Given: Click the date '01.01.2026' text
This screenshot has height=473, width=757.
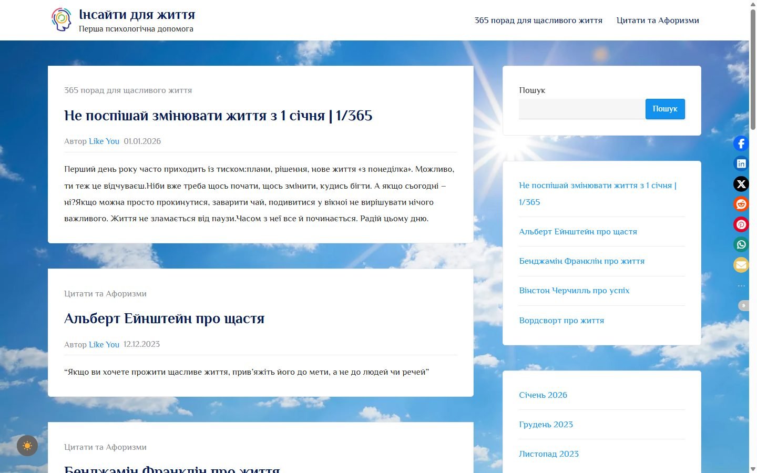Looking at the screenshot, I should coord(142,141).
